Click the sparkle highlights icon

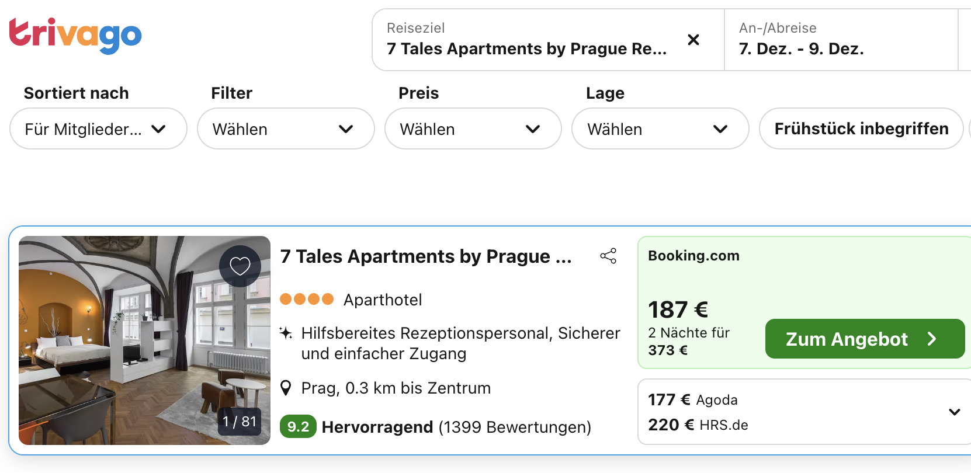coord(286,333)
